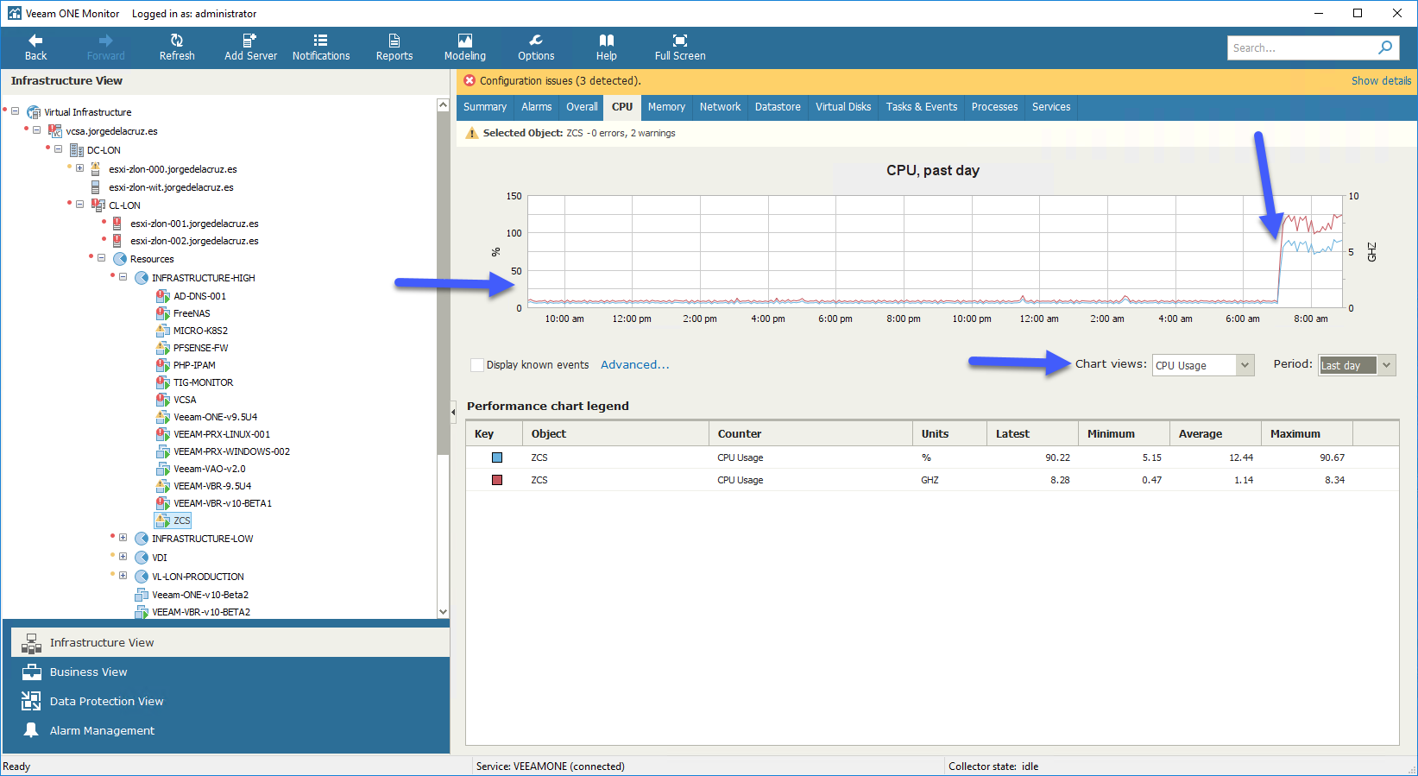Switch to the Memory tab
The height and width of the screenshot is (776, 1418).
tap(666, 107)
